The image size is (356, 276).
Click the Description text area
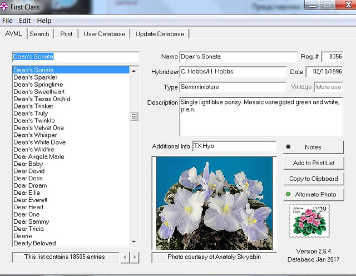[261, 117]
